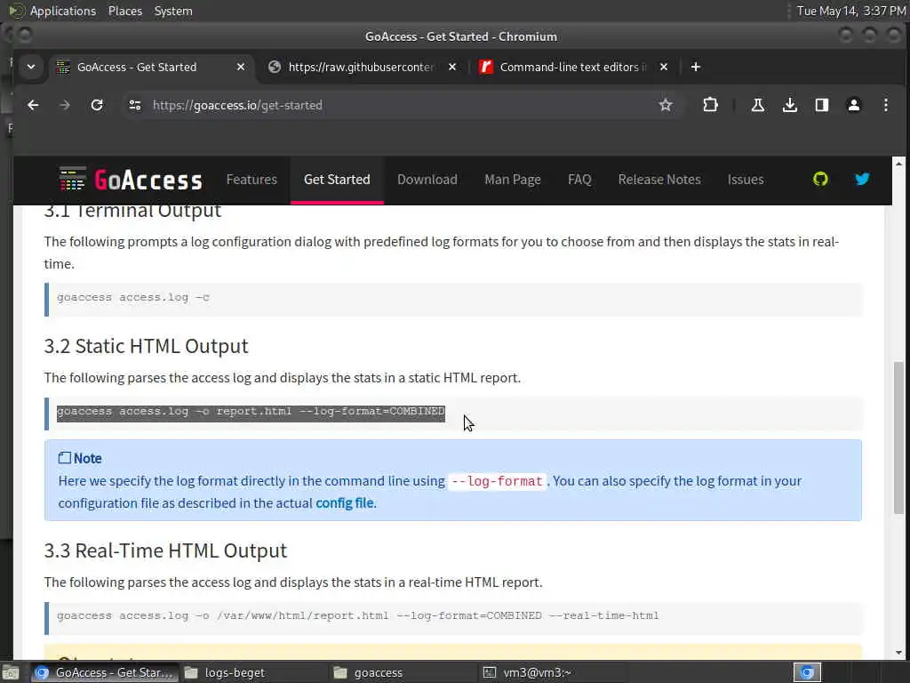
Task: Switch to Command-line text editors tab
Action: coord(571,67)
